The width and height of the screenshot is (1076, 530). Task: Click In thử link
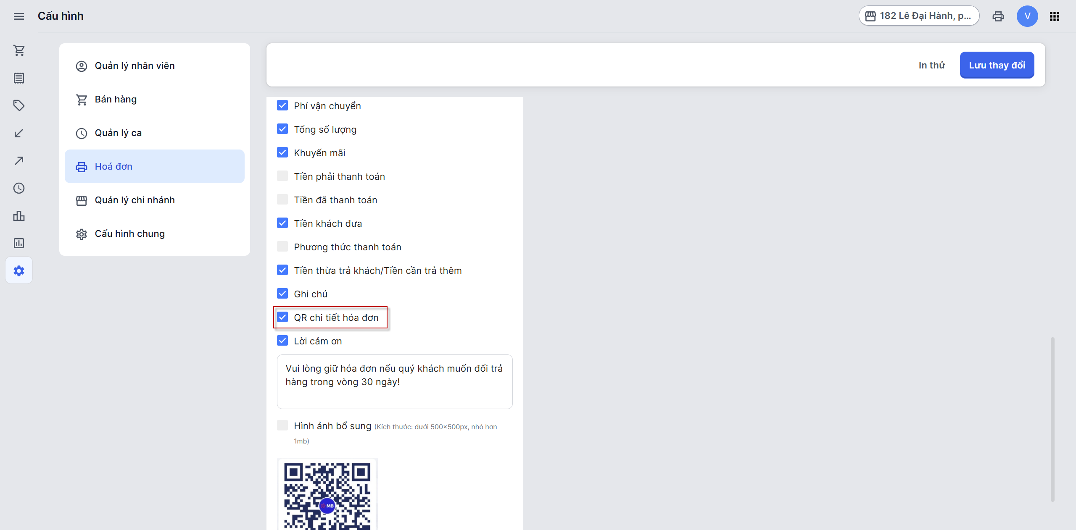[931, 65]
